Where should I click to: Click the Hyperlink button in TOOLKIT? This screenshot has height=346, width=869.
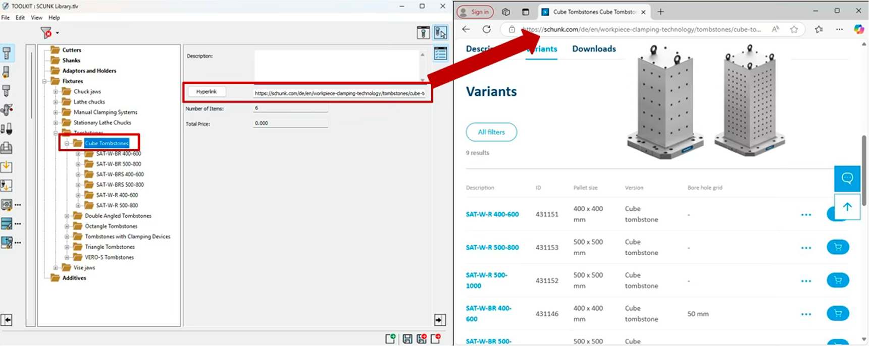click(x=207, y=92)
